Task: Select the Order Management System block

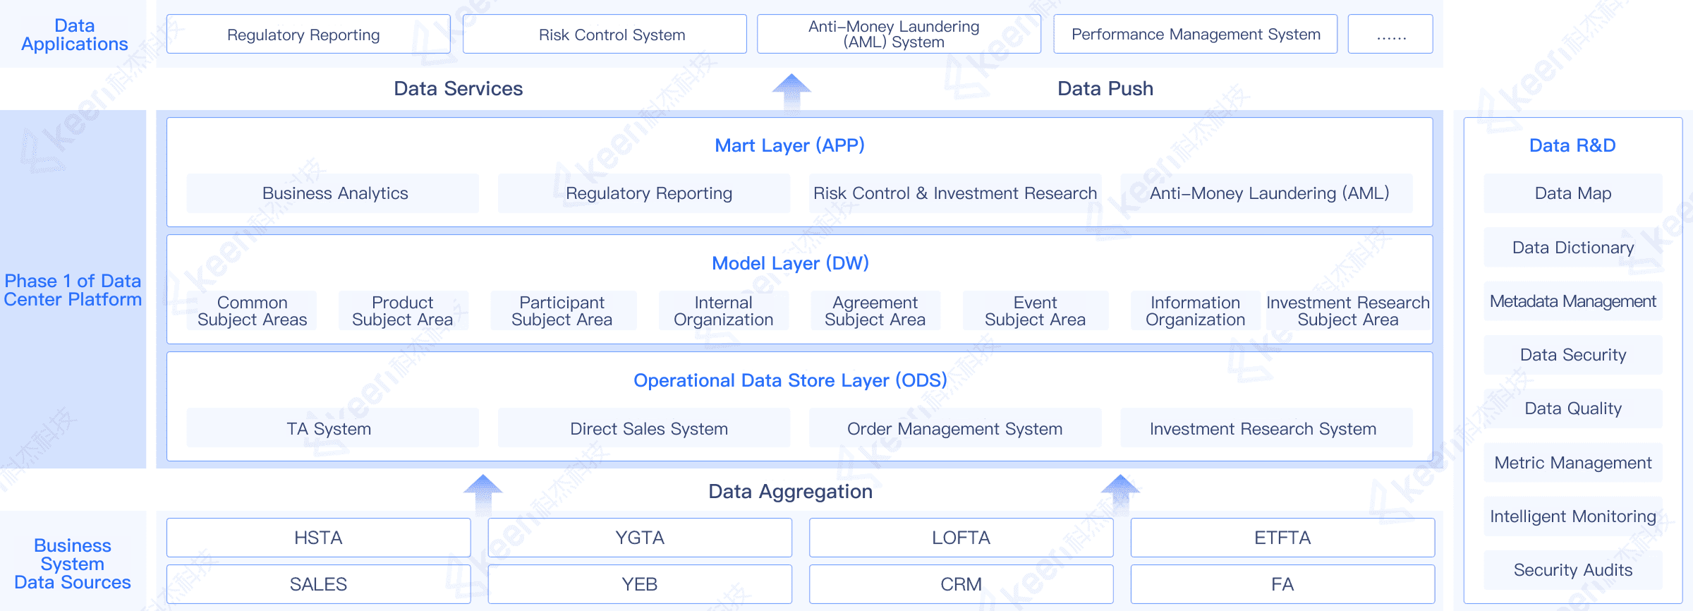Action: point(954,428)
